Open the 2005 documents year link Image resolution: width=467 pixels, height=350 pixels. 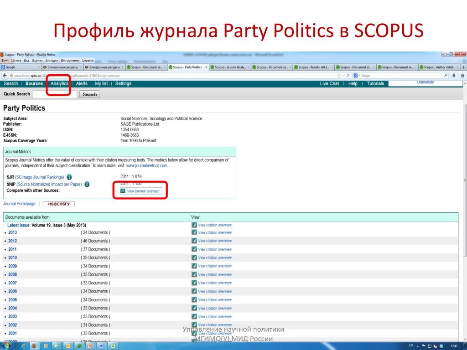(x=12, y=300)
